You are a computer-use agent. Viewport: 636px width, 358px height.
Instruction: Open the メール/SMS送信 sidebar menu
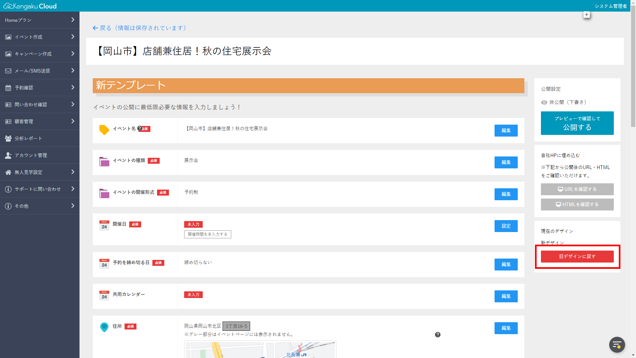click(32, 71)
